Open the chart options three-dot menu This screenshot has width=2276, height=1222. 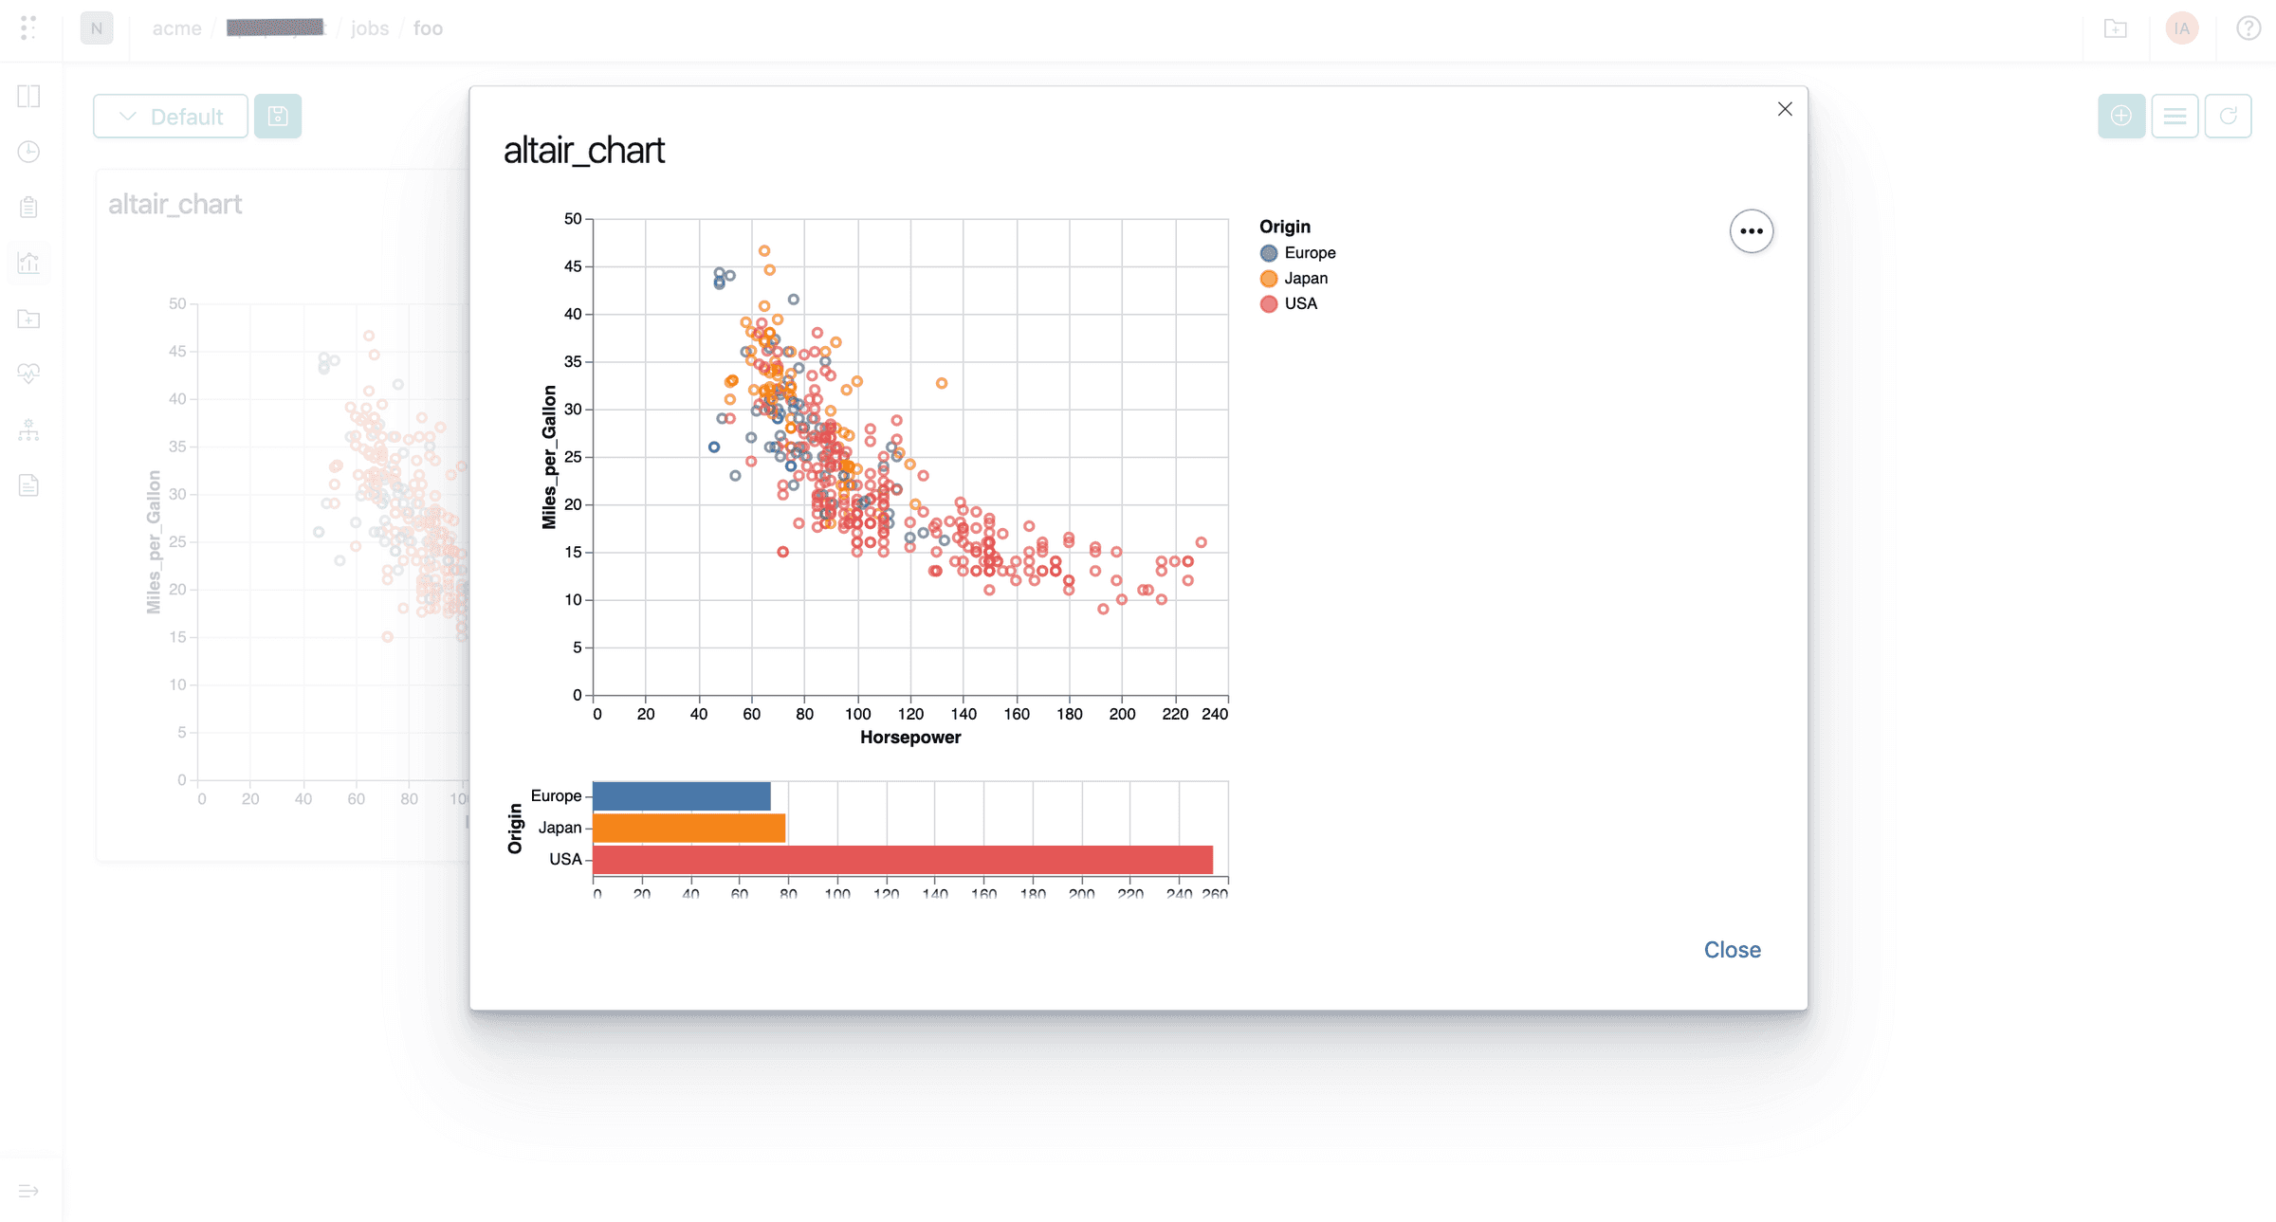coord(1752,230)
